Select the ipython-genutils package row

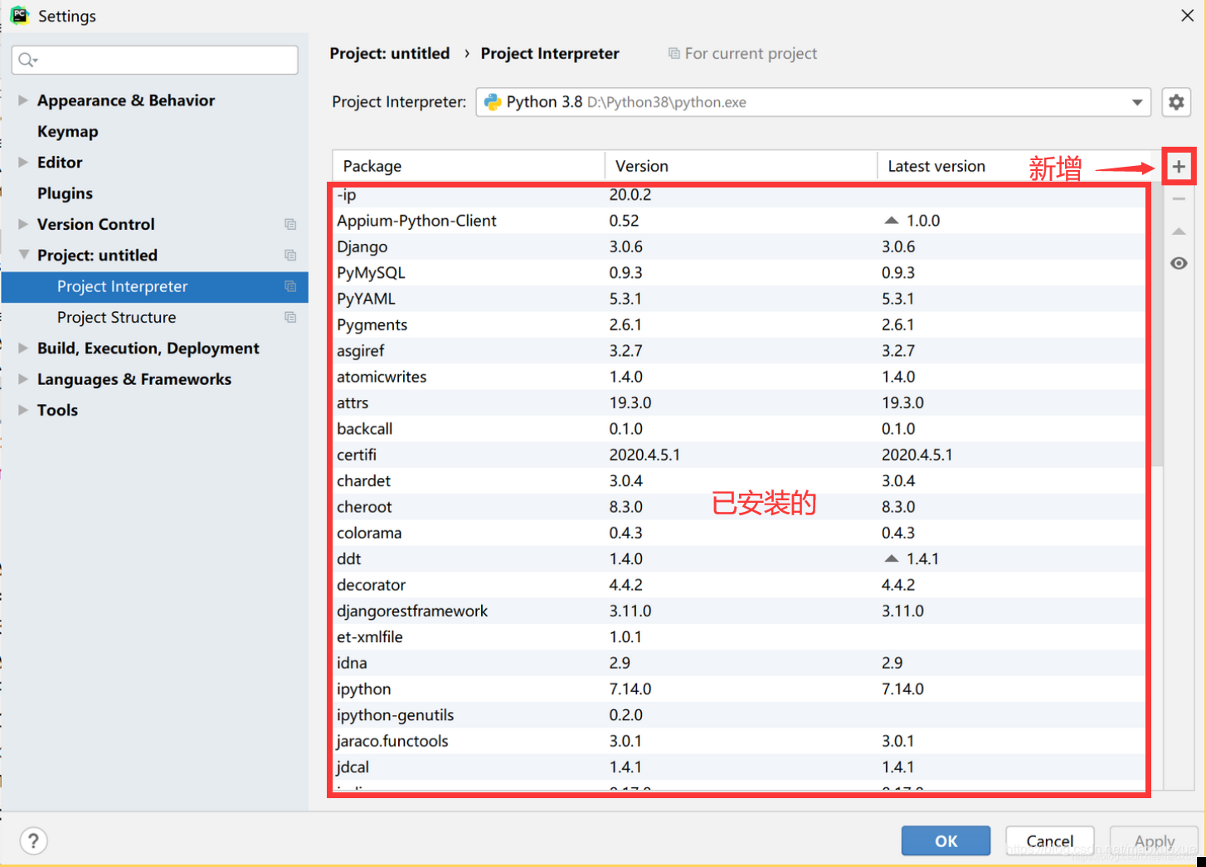point(740,715)
